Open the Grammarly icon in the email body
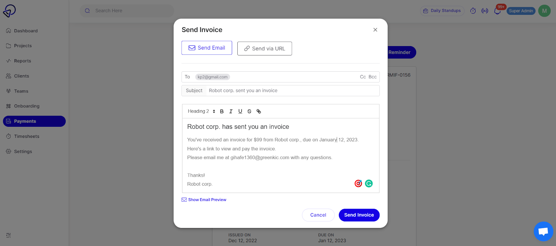This screenshot has height=246, width=556. point(369,183)
